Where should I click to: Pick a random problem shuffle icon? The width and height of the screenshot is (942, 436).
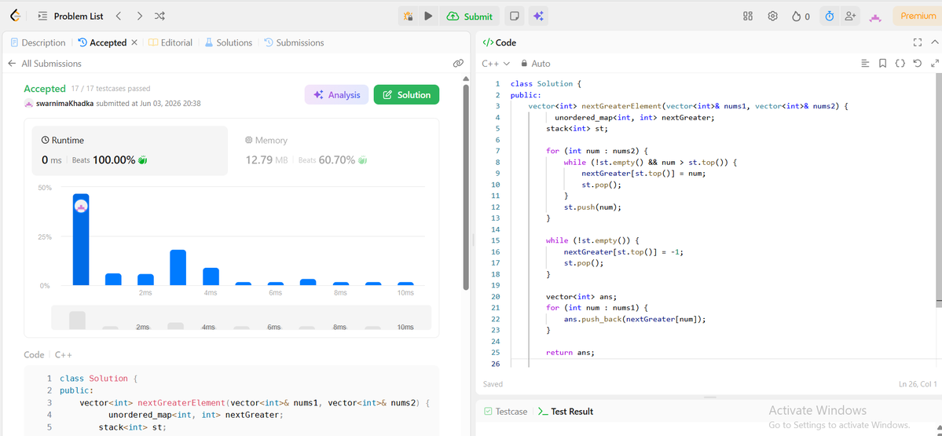159,16
